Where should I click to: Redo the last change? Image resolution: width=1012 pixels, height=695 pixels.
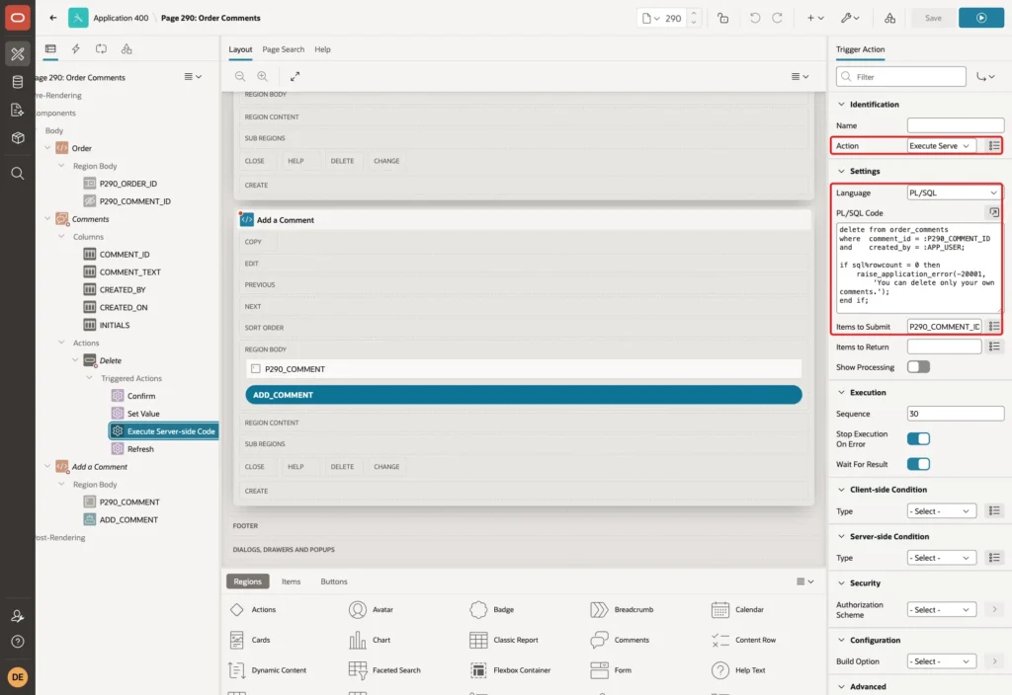(777, 18)
